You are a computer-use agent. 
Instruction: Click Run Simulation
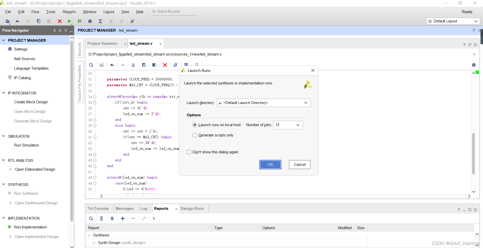26,145
